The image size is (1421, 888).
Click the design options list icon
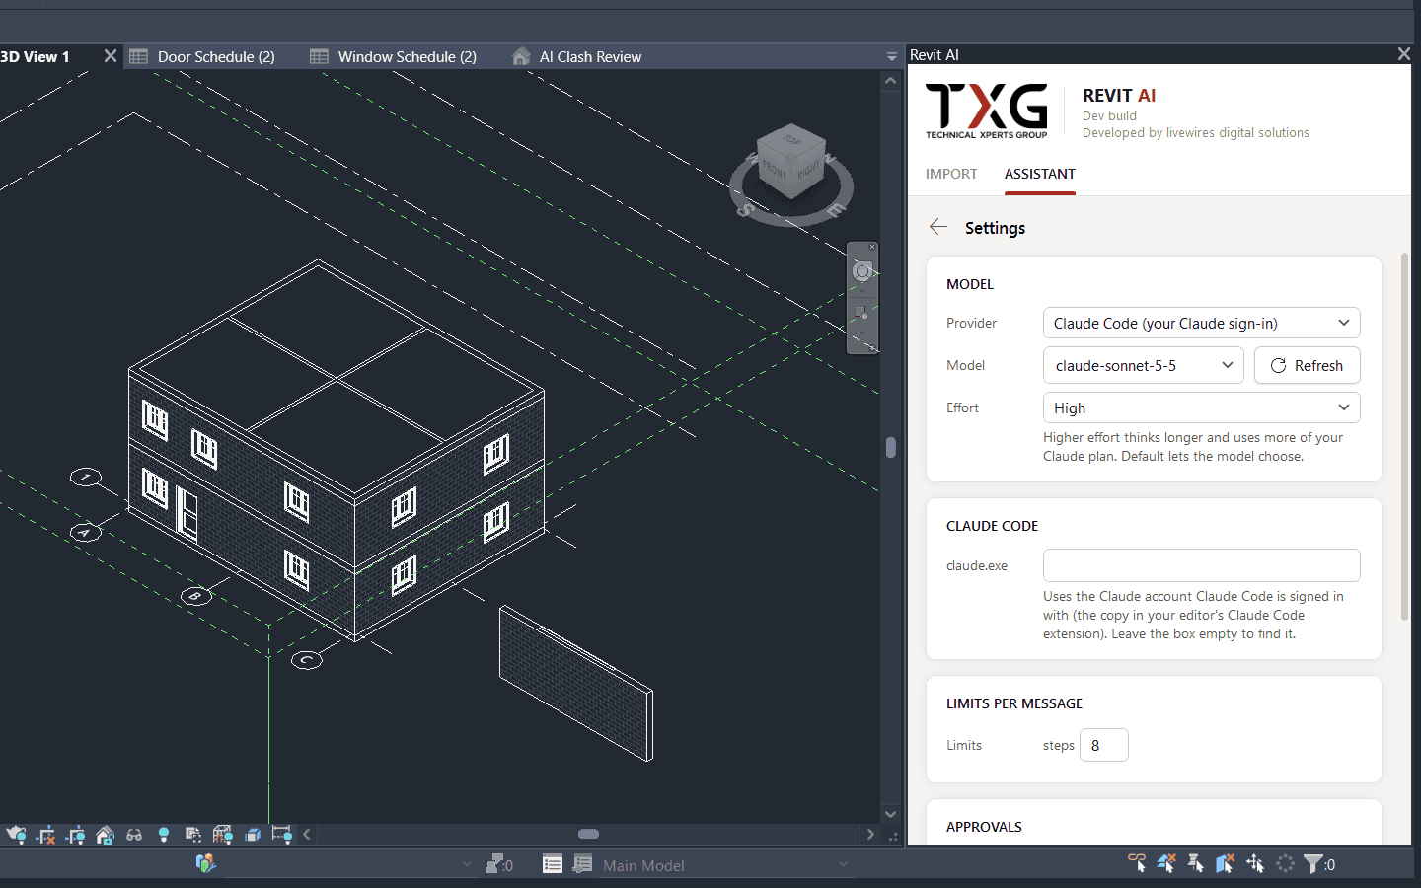[x=553, y=864]
